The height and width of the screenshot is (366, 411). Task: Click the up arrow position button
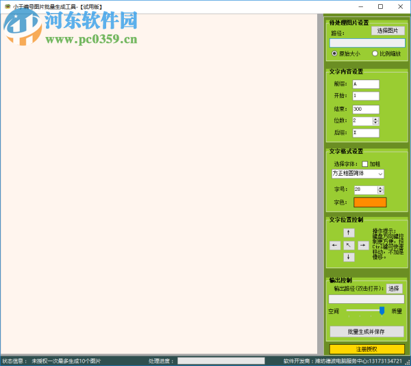(x=349, y=233)
